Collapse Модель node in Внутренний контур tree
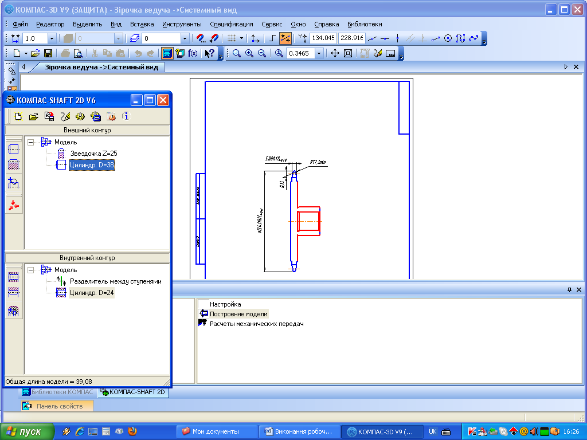This screenshot has height=440, width=587. (31, 270)
